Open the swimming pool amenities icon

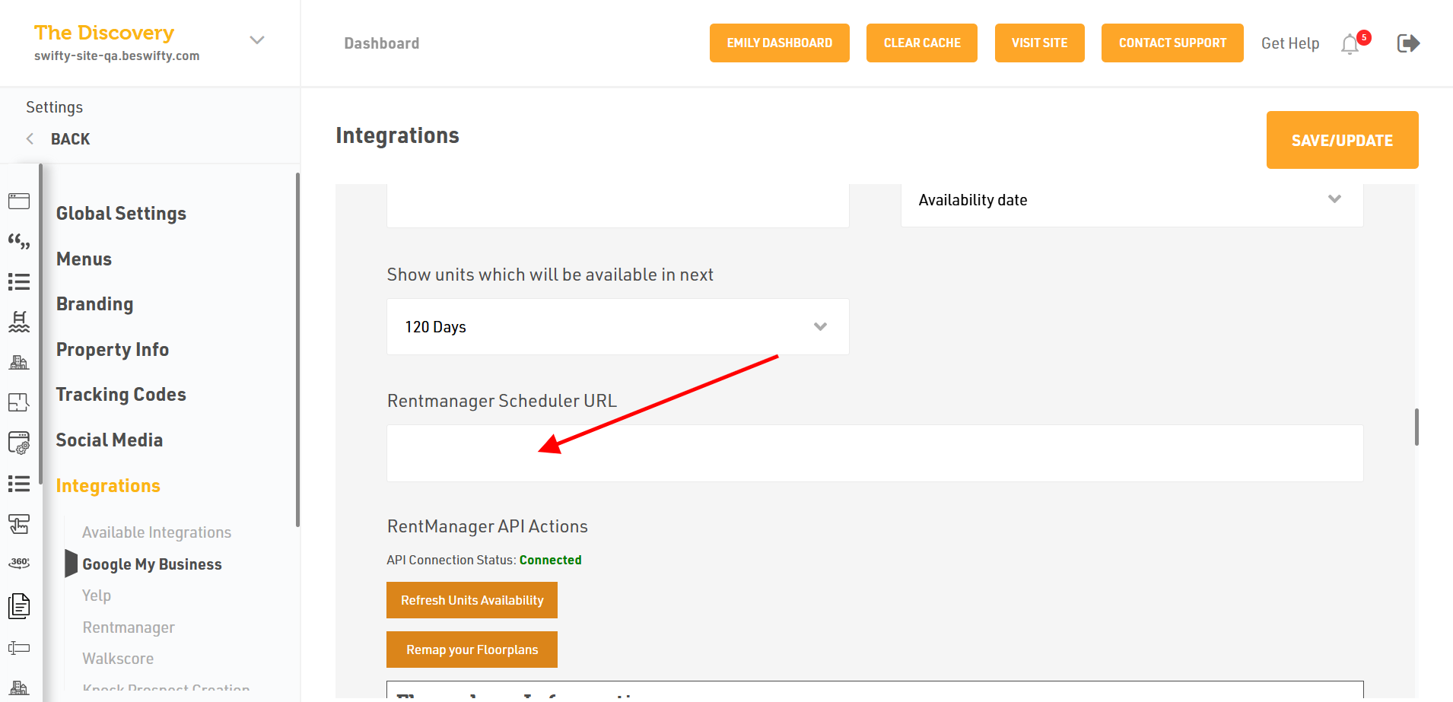pyautogui.click(x=19, y=322)
